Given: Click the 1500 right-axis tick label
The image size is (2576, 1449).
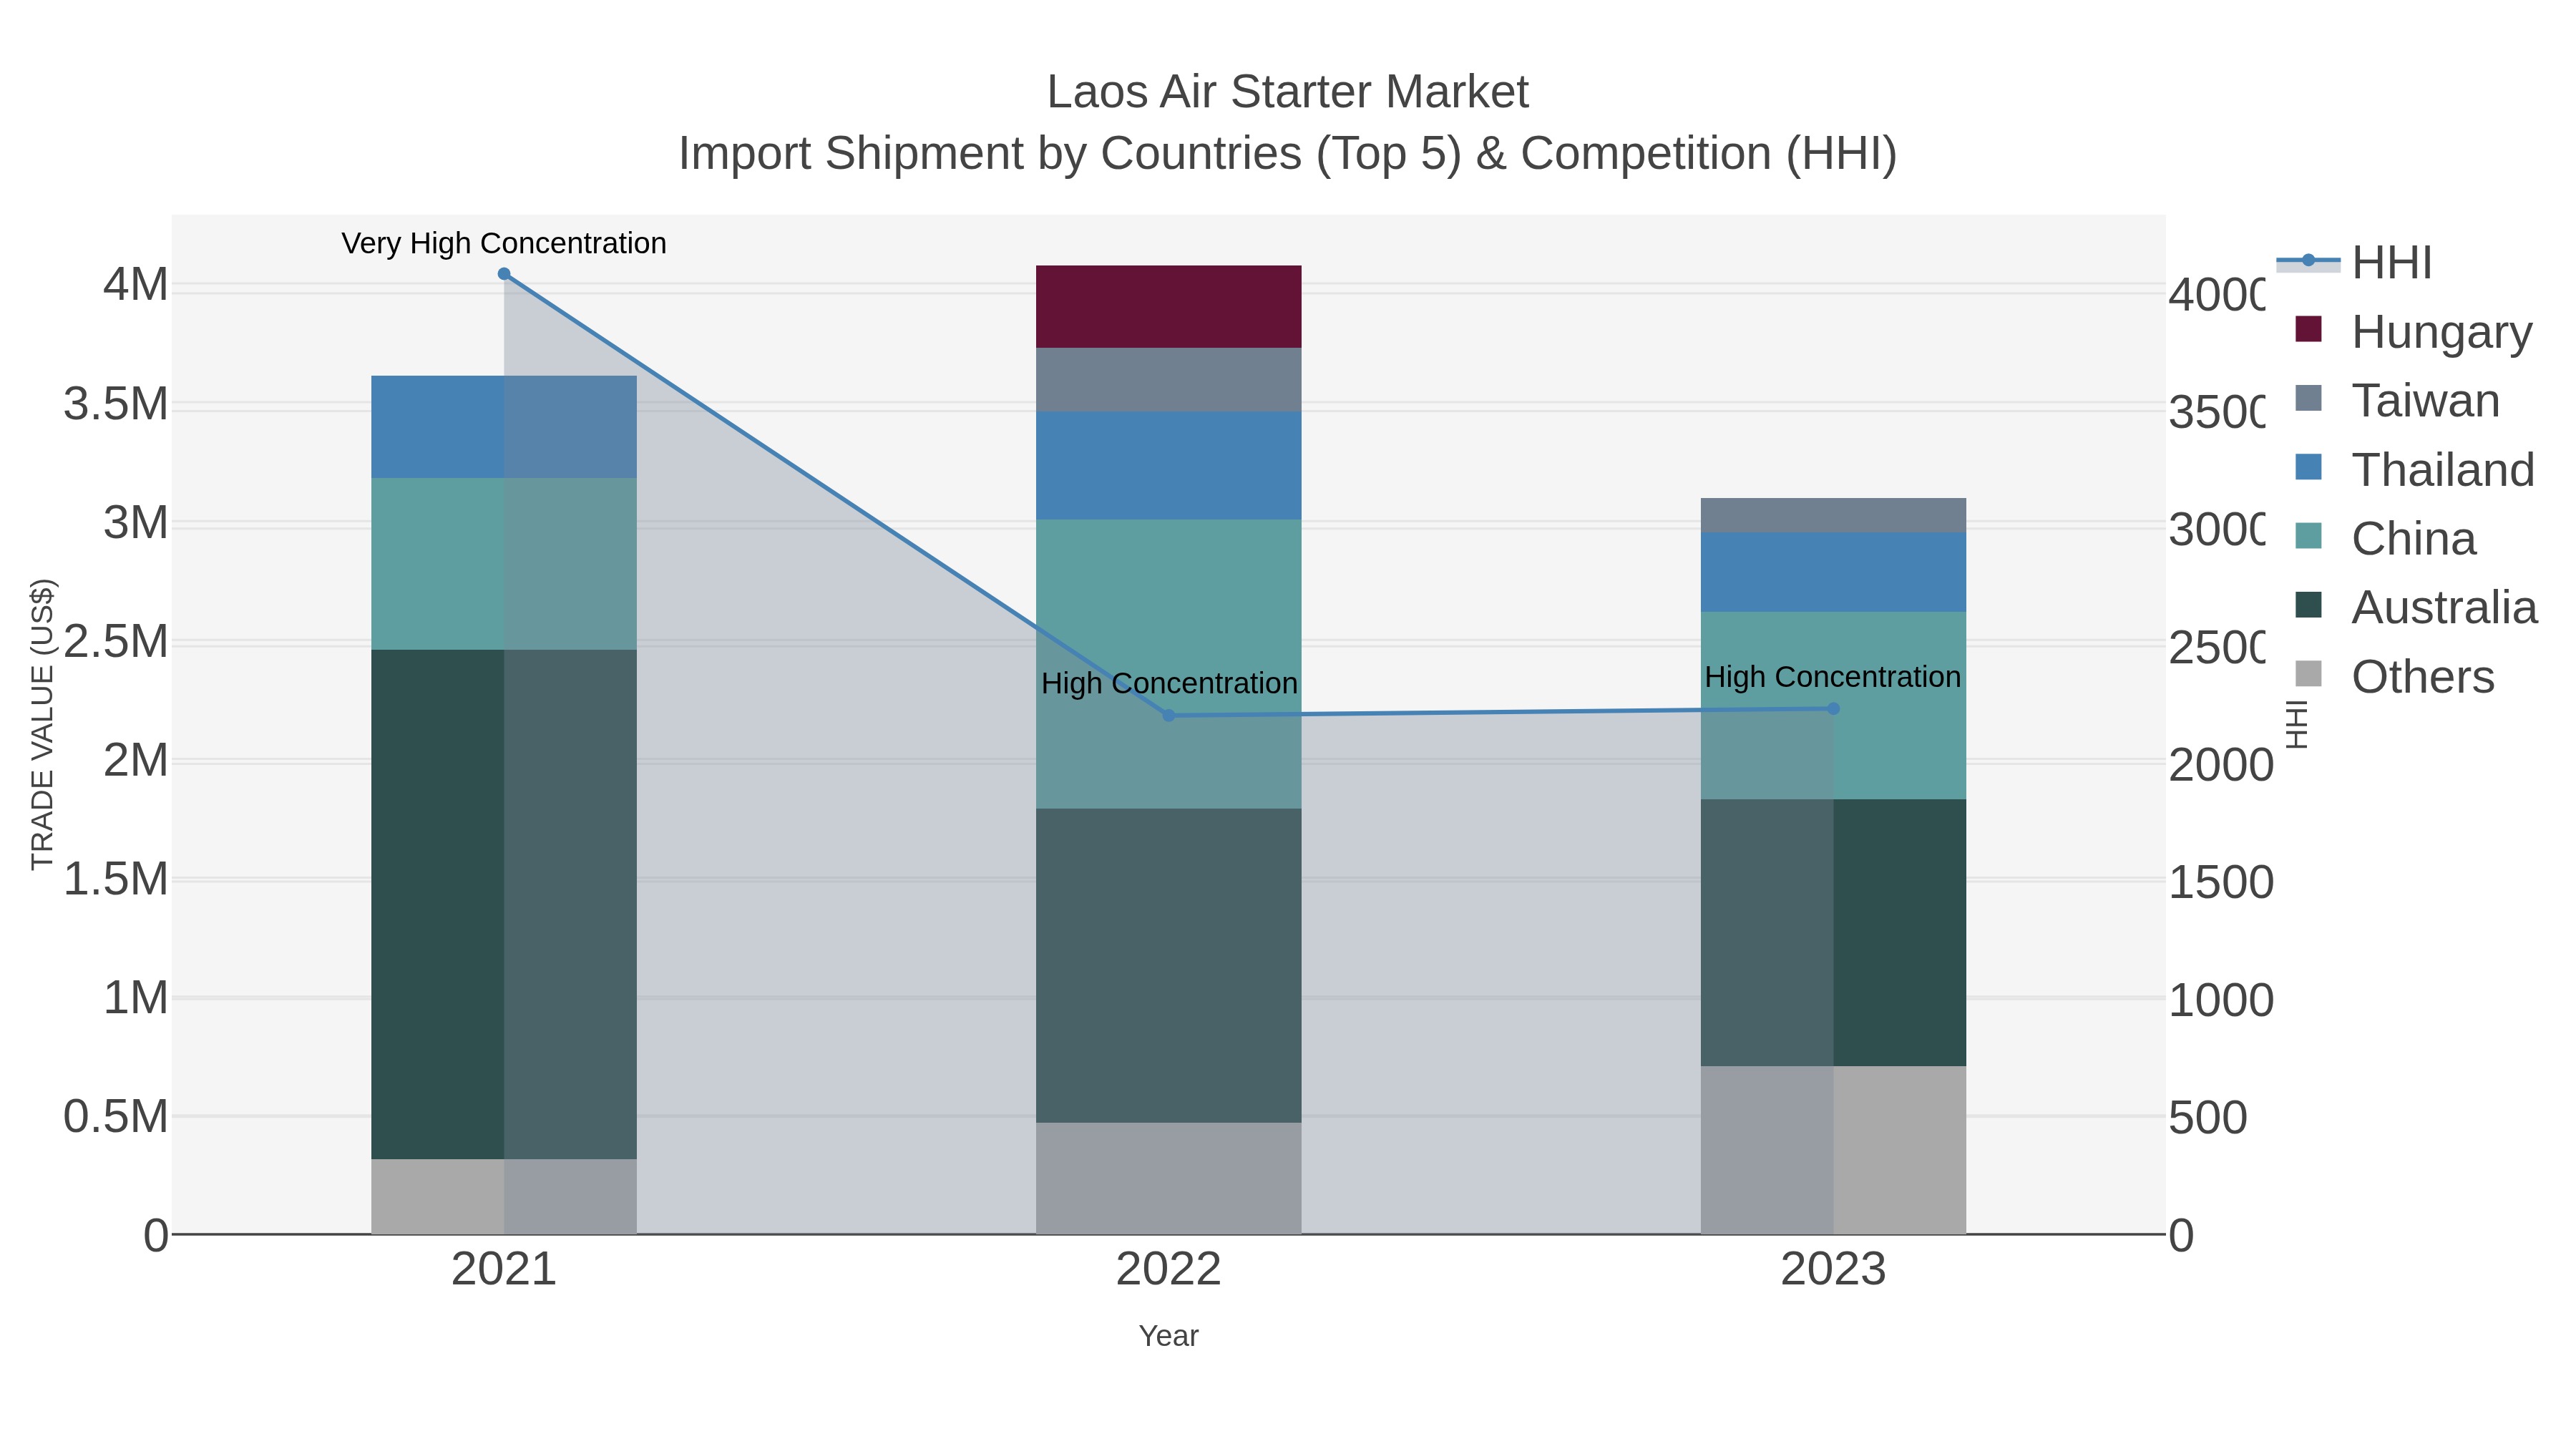Looking at the screenshot, I should pyautogui.click(x=2220, y=883).
